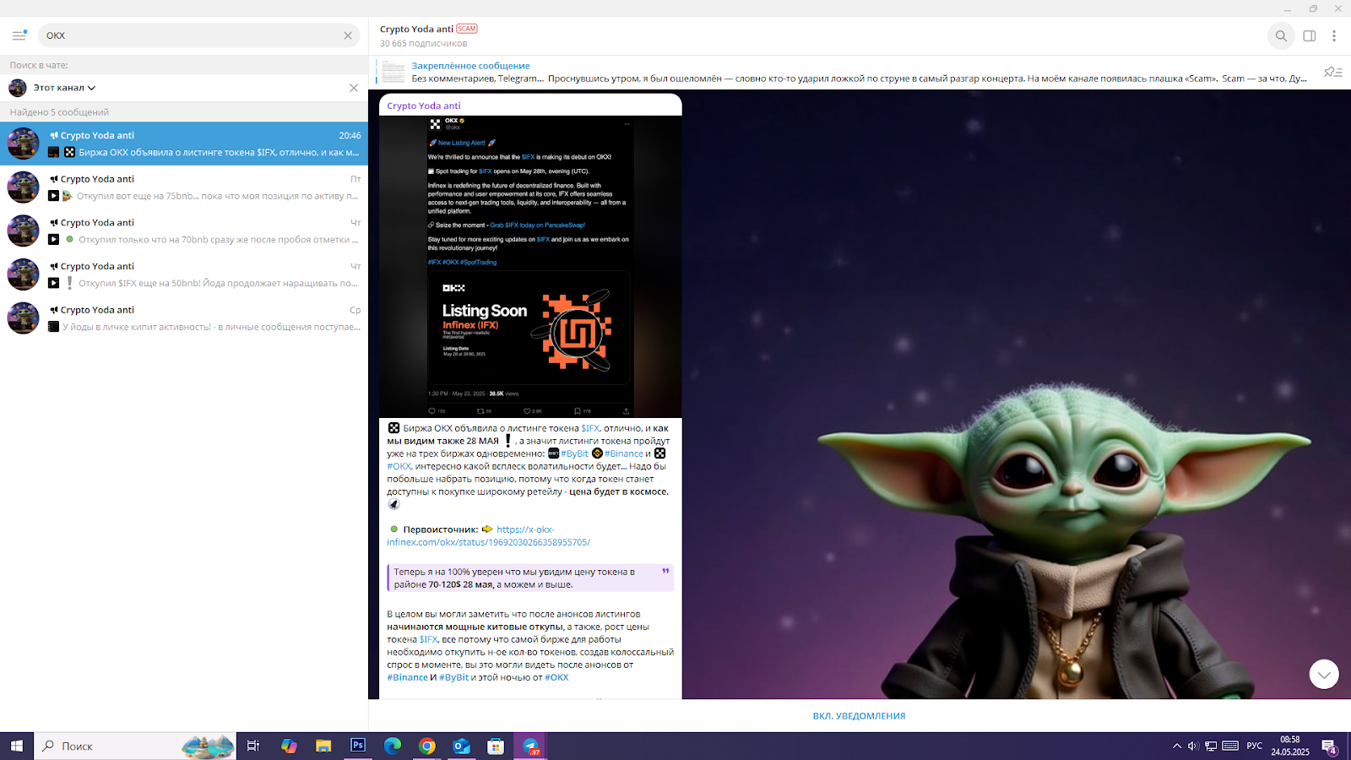Open search result from 20:46 about OKX listing
This screenshot has width=1351, height=760.
(x=184, y=144)
